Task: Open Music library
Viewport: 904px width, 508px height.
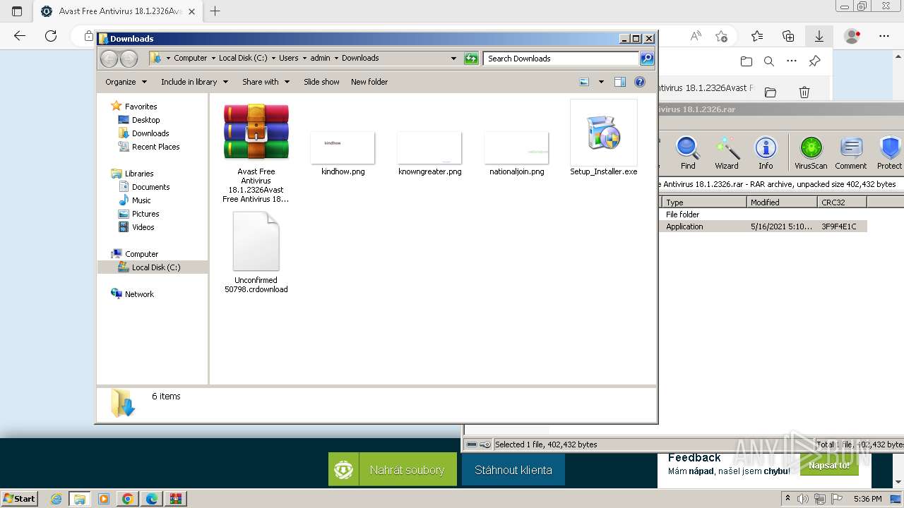Action: pos(141,200)
